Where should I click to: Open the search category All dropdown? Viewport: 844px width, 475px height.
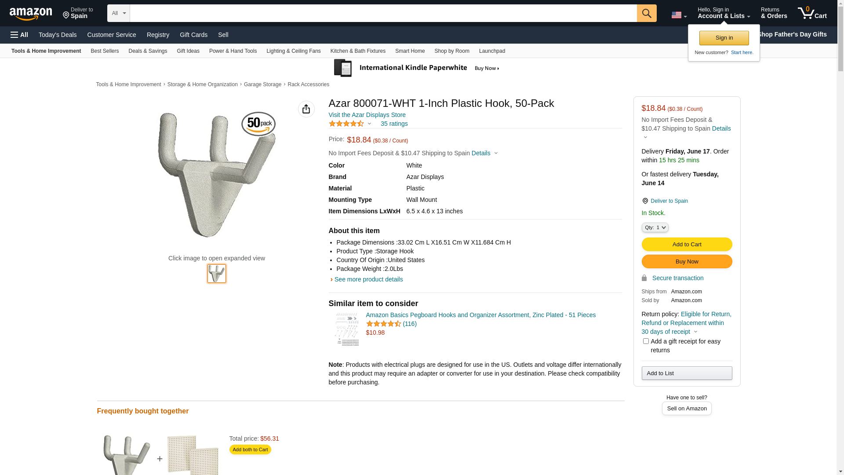(x=118, y=13)
